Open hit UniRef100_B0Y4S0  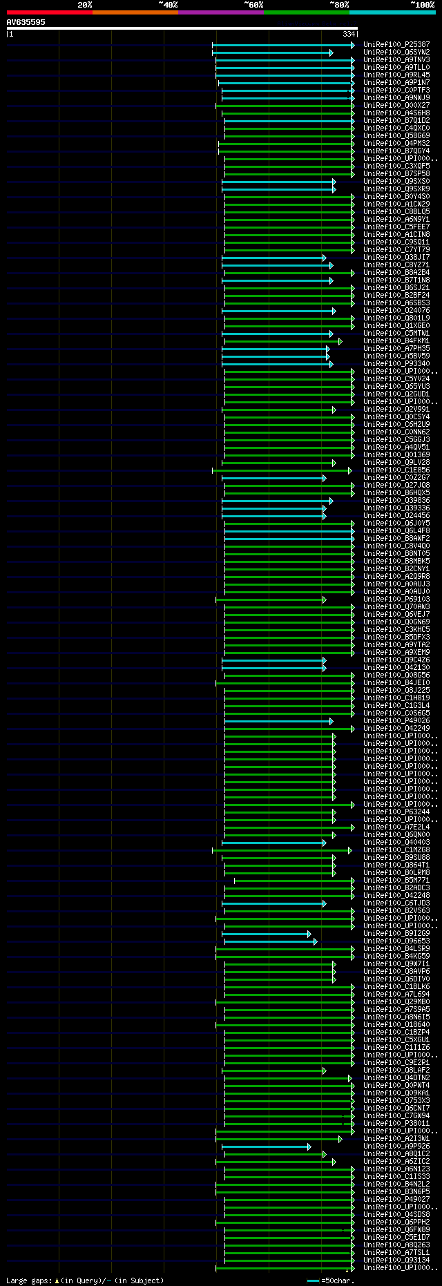click(396, 197)
